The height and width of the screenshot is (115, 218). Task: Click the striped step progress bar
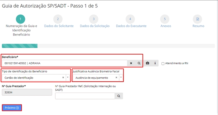tap(20, 46)
